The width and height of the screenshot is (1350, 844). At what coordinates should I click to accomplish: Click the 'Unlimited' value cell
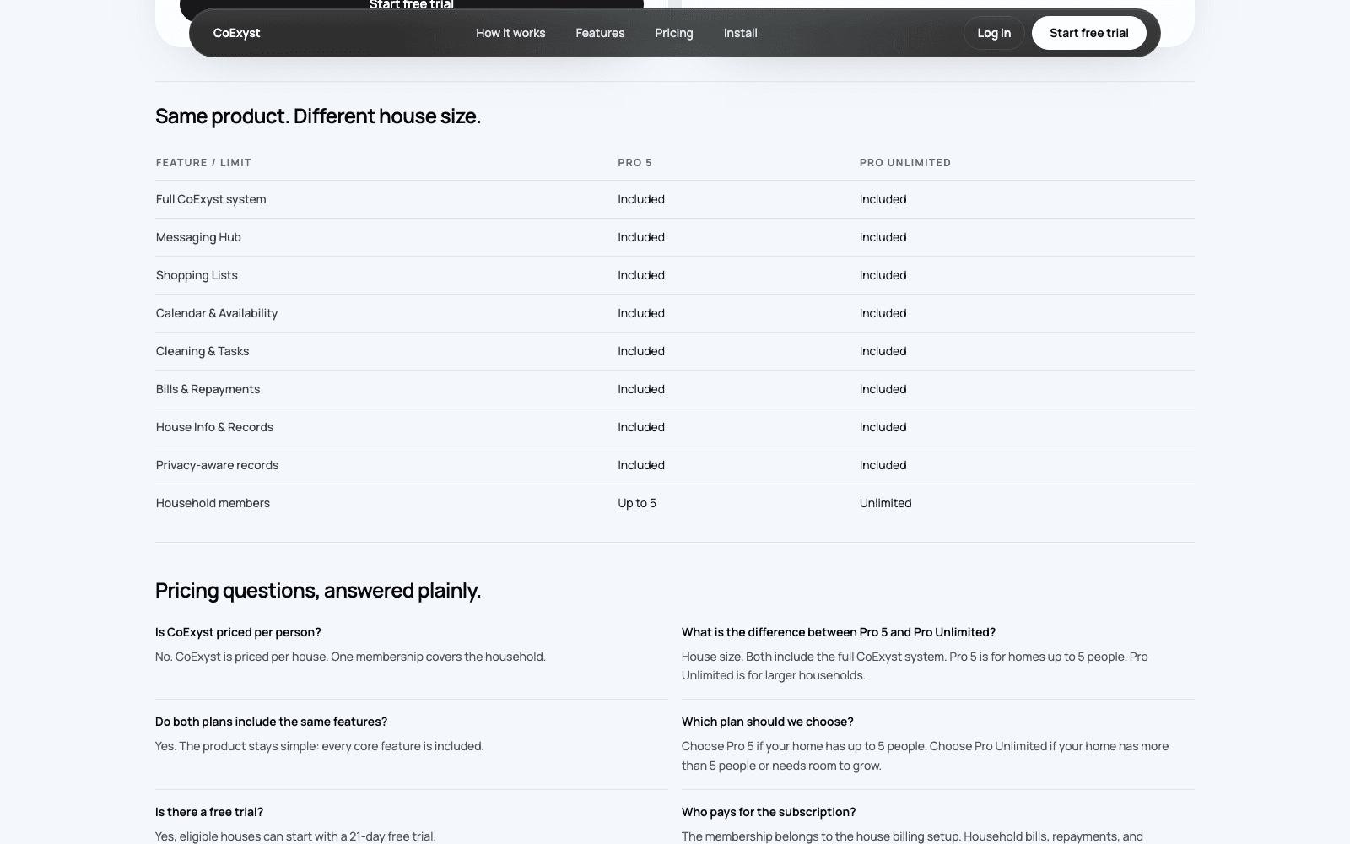coord(885,503)
